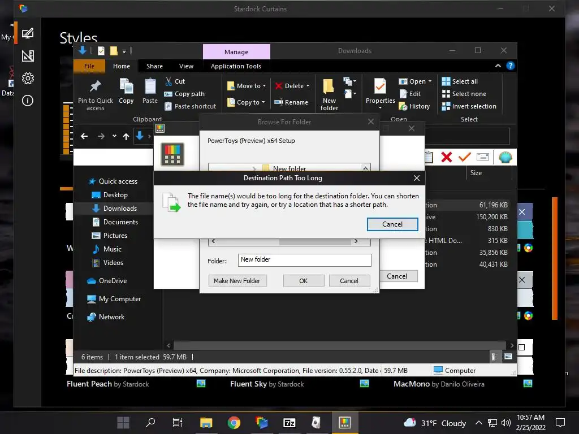Screen dimensions: 579x434
Task: Switch to the View ribbon tab
Action: (x=186, y=66)
